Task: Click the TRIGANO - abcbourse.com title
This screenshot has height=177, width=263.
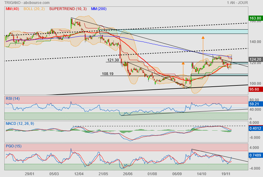Action: coord(27,3)
